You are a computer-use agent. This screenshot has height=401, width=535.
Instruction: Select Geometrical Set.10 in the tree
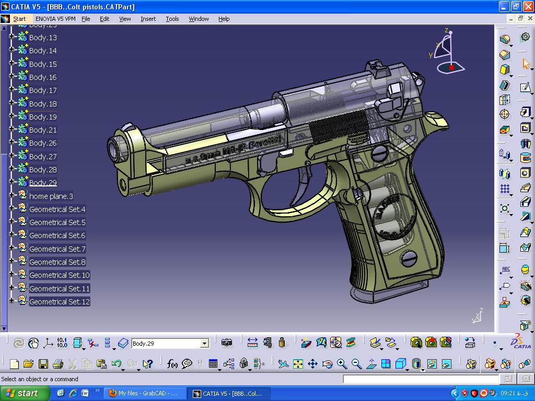coord(60,275)
